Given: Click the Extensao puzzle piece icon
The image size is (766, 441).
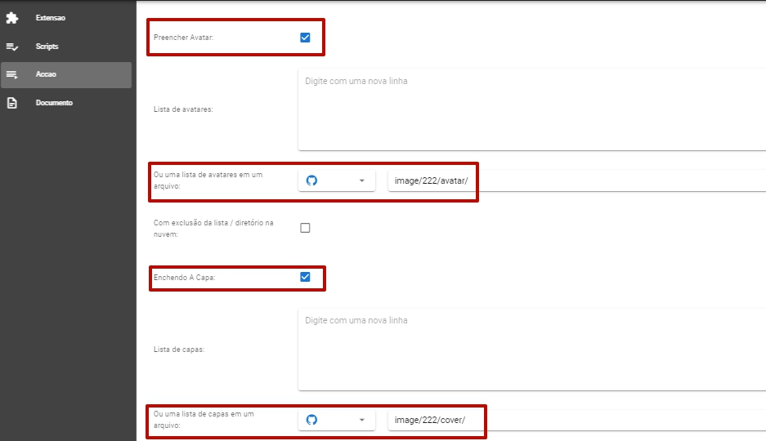Looking at the screenshot, I should [x=11, y=18].
